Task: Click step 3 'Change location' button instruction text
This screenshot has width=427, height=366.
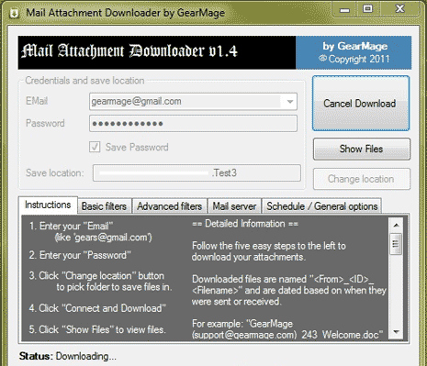Action: 100,282
